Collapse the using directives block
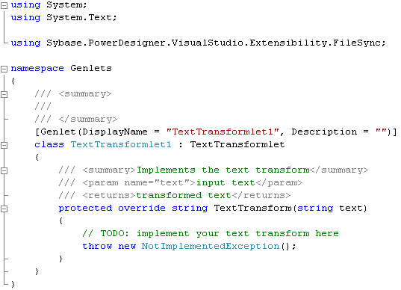This screenshot has width=401, height=290. (x=4, y=5)
